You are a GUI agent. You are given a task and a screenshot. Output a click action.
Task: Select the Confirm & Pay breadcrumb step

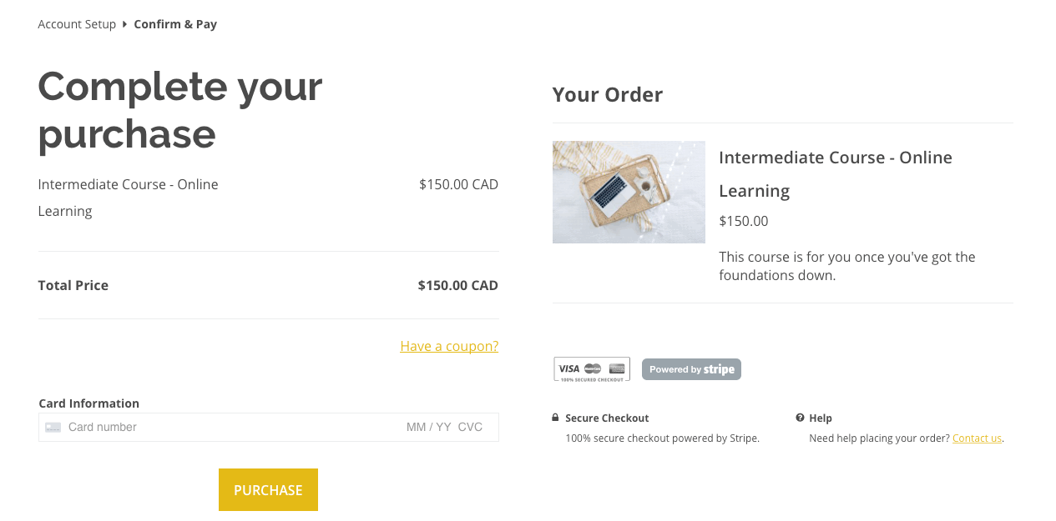click(x=175, y=24)
